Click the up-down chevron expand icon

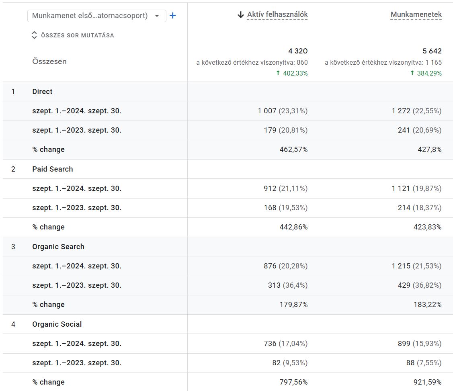[x=34, y=35]
